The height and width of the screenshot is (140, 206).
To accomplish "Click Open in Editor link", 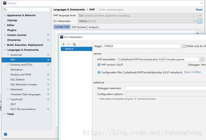I will click(x=193, y=72).
